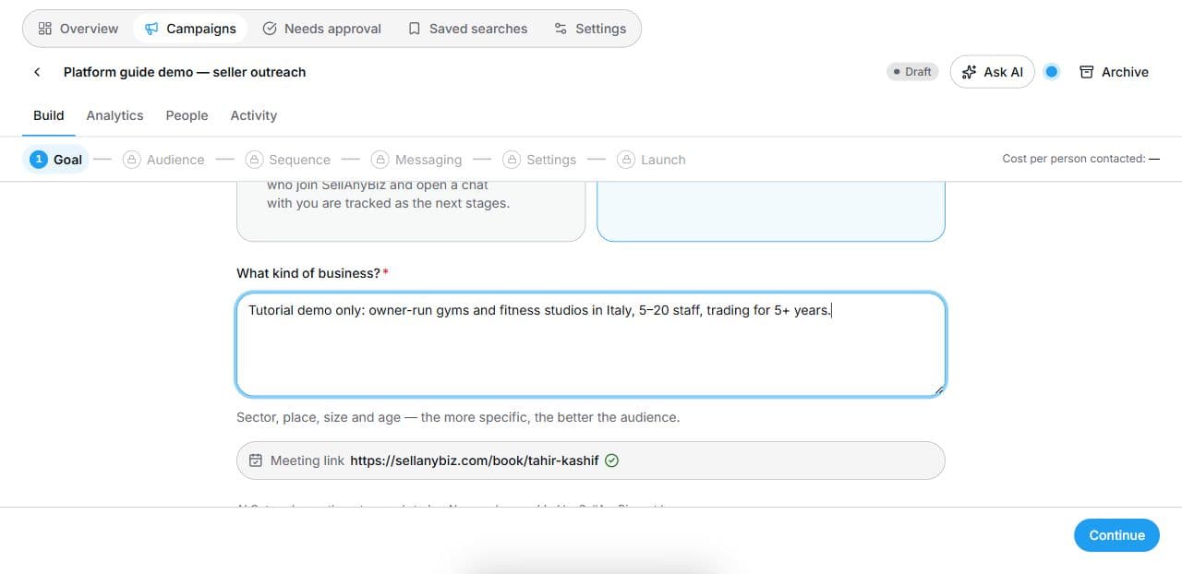Viewport: 1182px width, 574px height.
Task: Switch to the Activity tab
Action: click(254, 115)
